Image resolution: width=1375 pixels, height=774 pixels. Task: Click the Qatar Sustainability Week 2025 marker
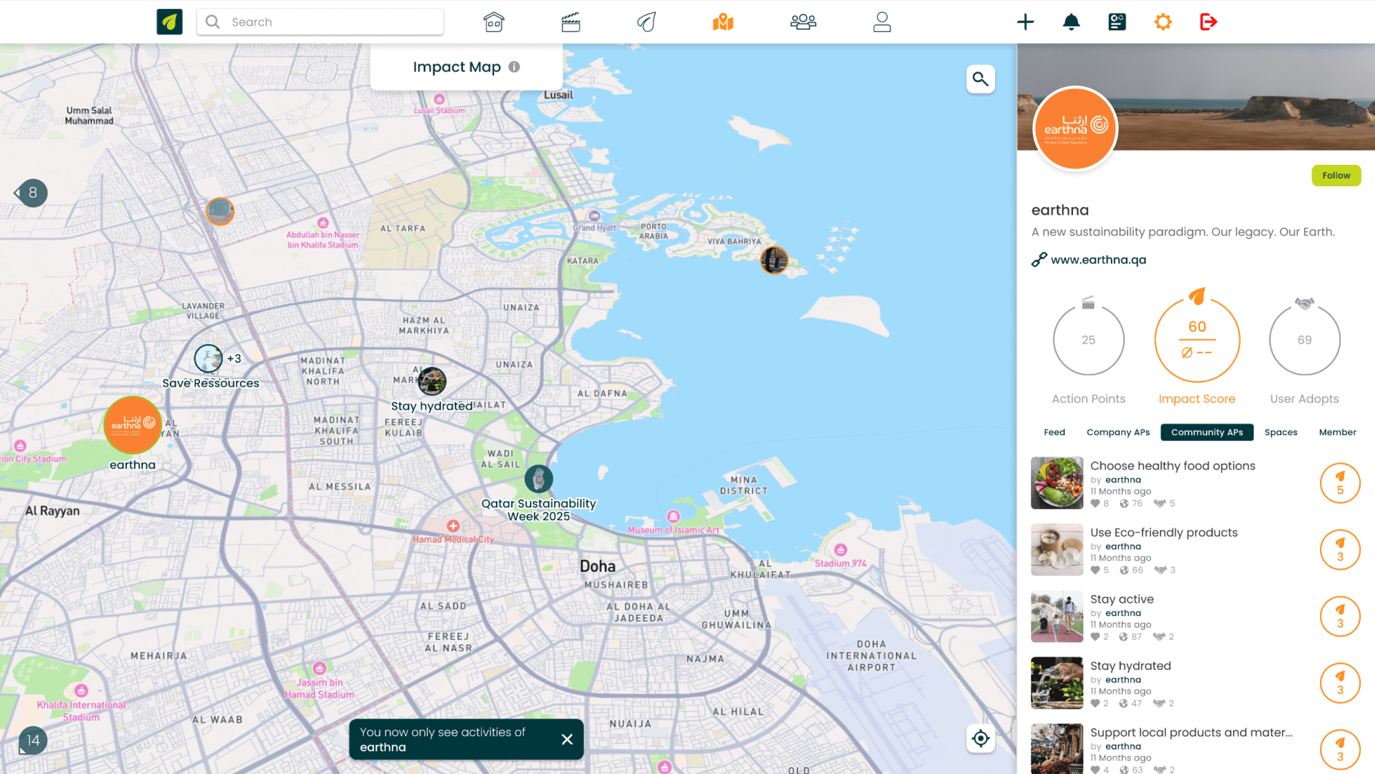click(538, 478)
